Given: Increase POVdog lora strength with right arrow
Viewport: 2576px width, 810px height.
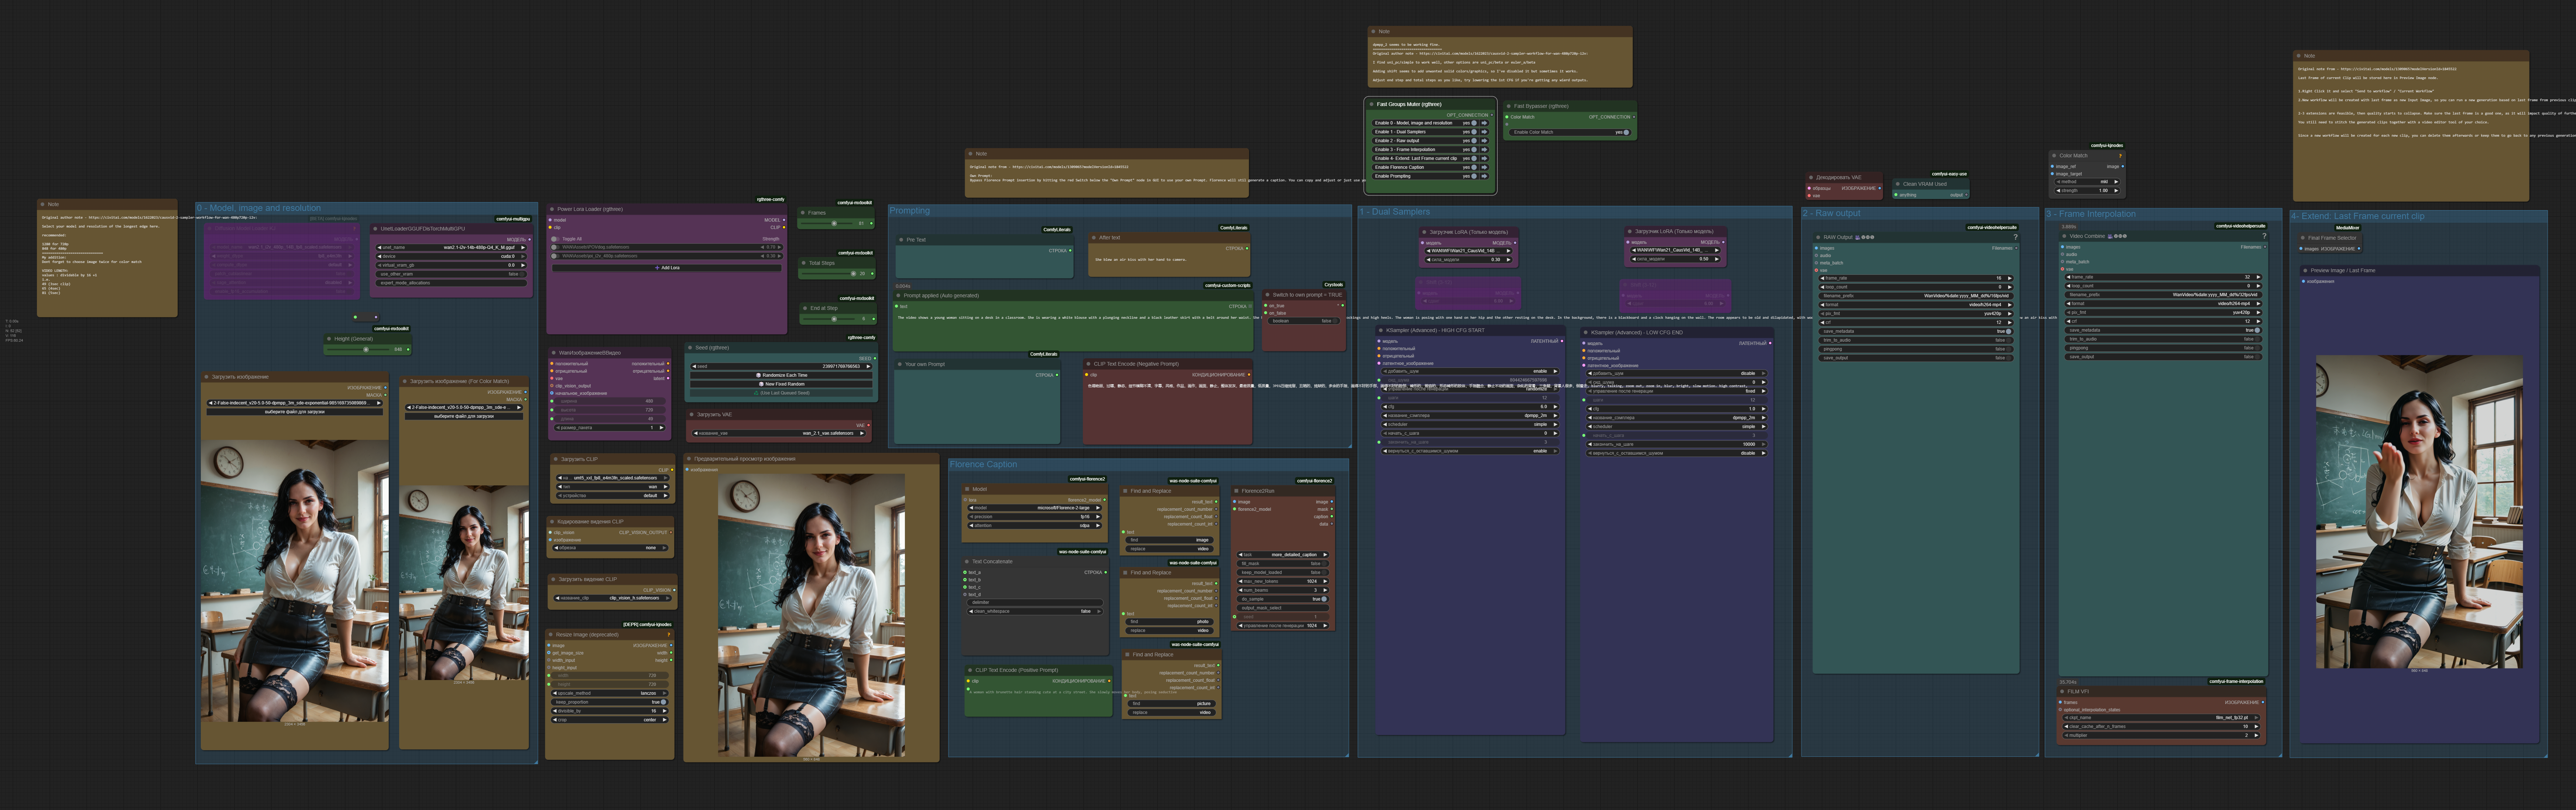Looking at the screenshot, I should (779, 247).
